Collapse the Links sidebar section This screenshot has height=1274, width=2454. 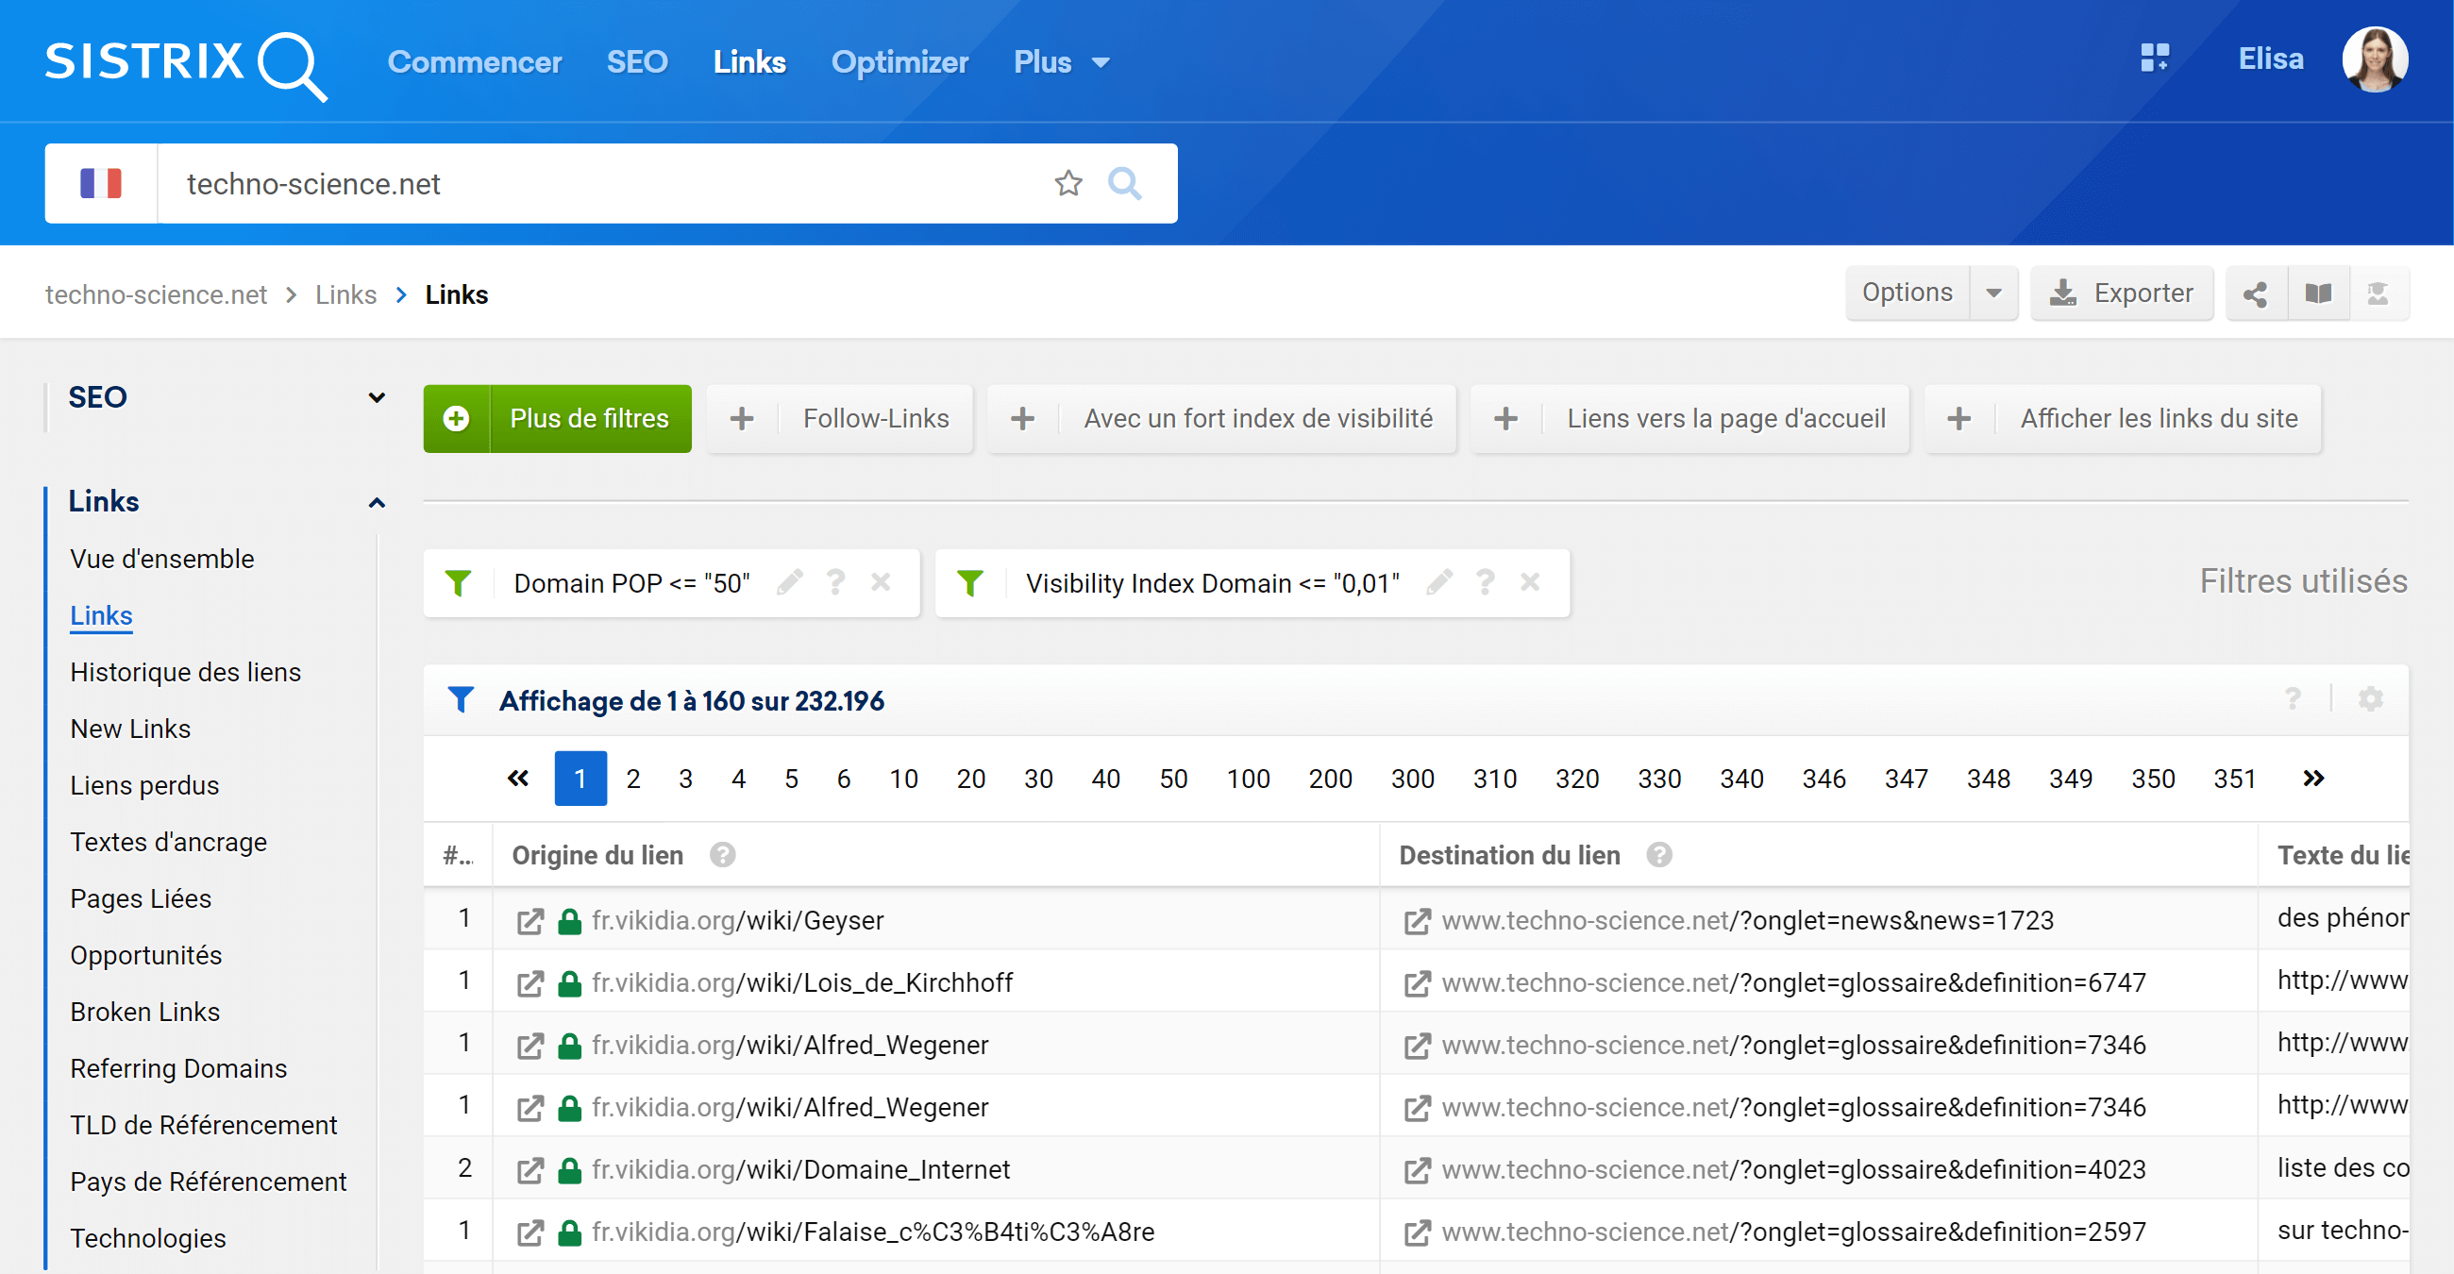[377, 502]
